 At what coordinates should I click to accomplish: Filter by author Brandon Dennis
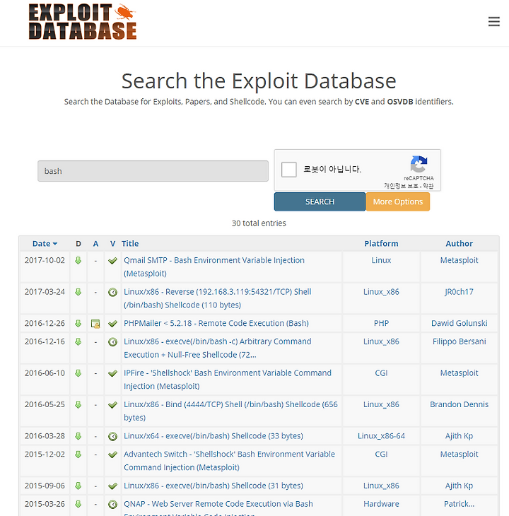459,404
